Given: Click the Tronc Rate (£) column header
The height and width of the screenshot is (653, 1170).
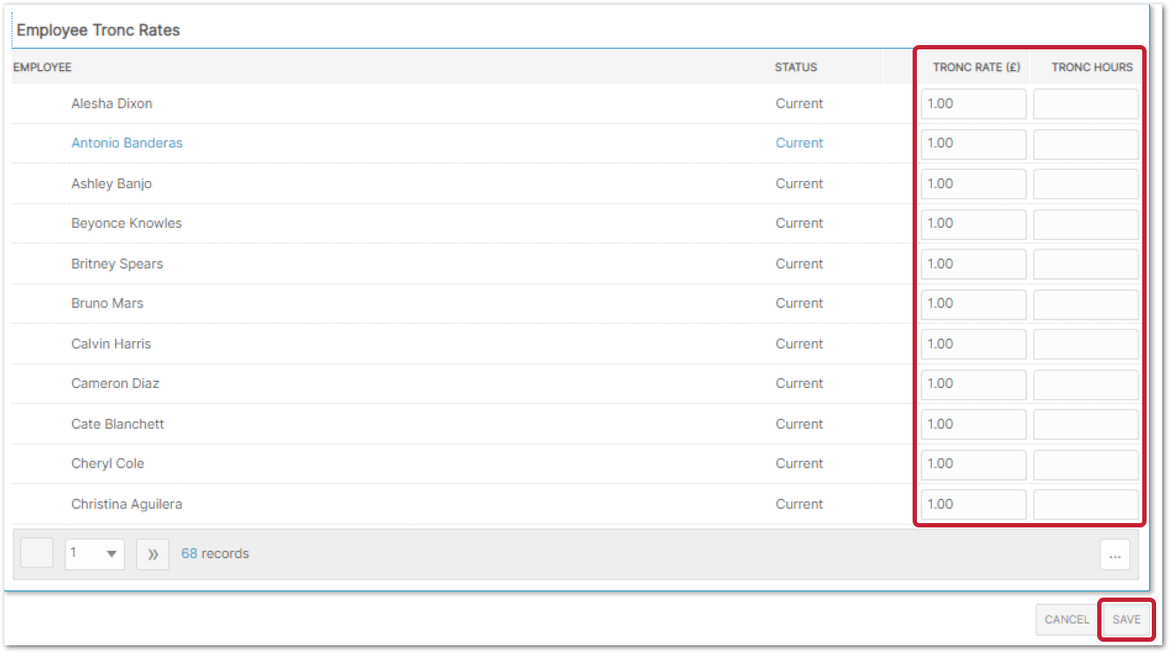Looking at the screenshot, I should tap(976, 68).
